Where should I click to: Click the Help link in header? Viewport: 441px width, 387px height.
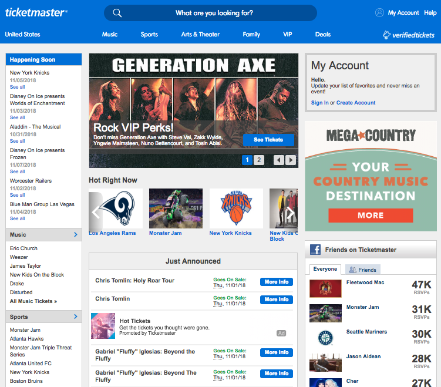coord(430,13)
